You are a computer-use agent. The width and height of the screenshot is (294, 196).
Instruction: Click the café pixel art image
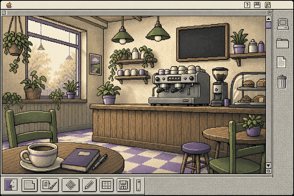[x=134, y=95]
